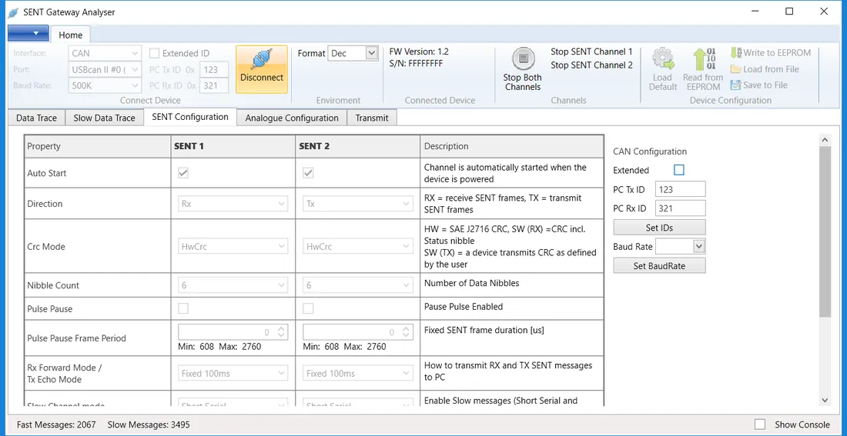The image size is (847, 436).
Task: Click the S/N: FFFFFFFF text
Action: click(416, 64)
